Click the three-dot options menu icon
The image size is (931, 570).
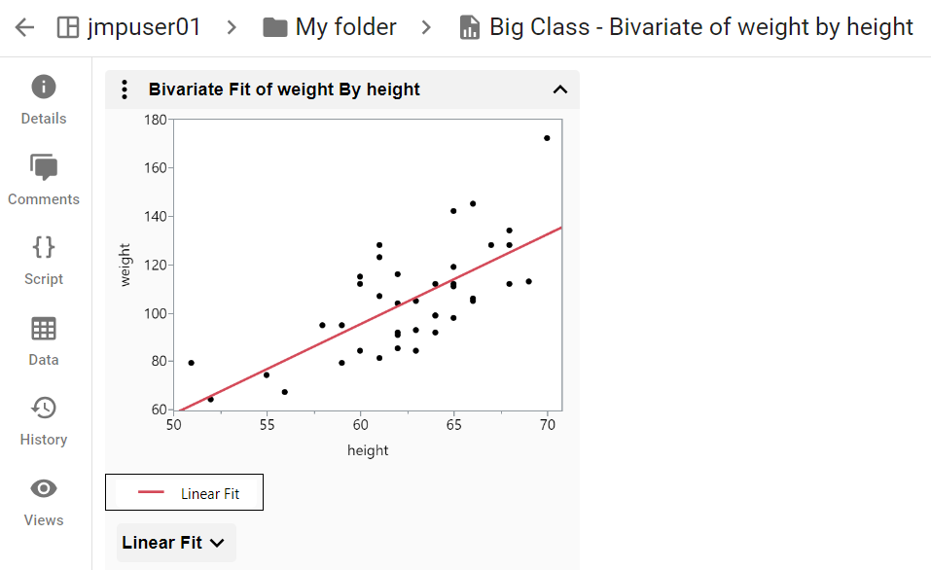125,89
